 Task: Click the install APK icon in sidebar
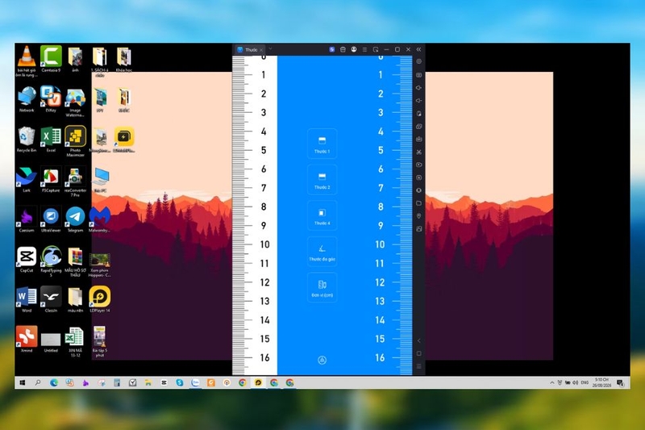418,139
